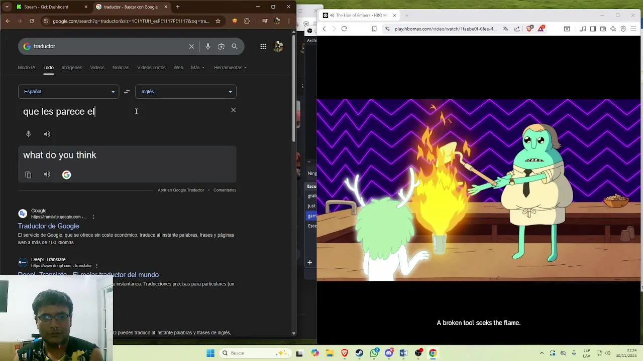Toggle Brave sidebar panel

point(593,29)
